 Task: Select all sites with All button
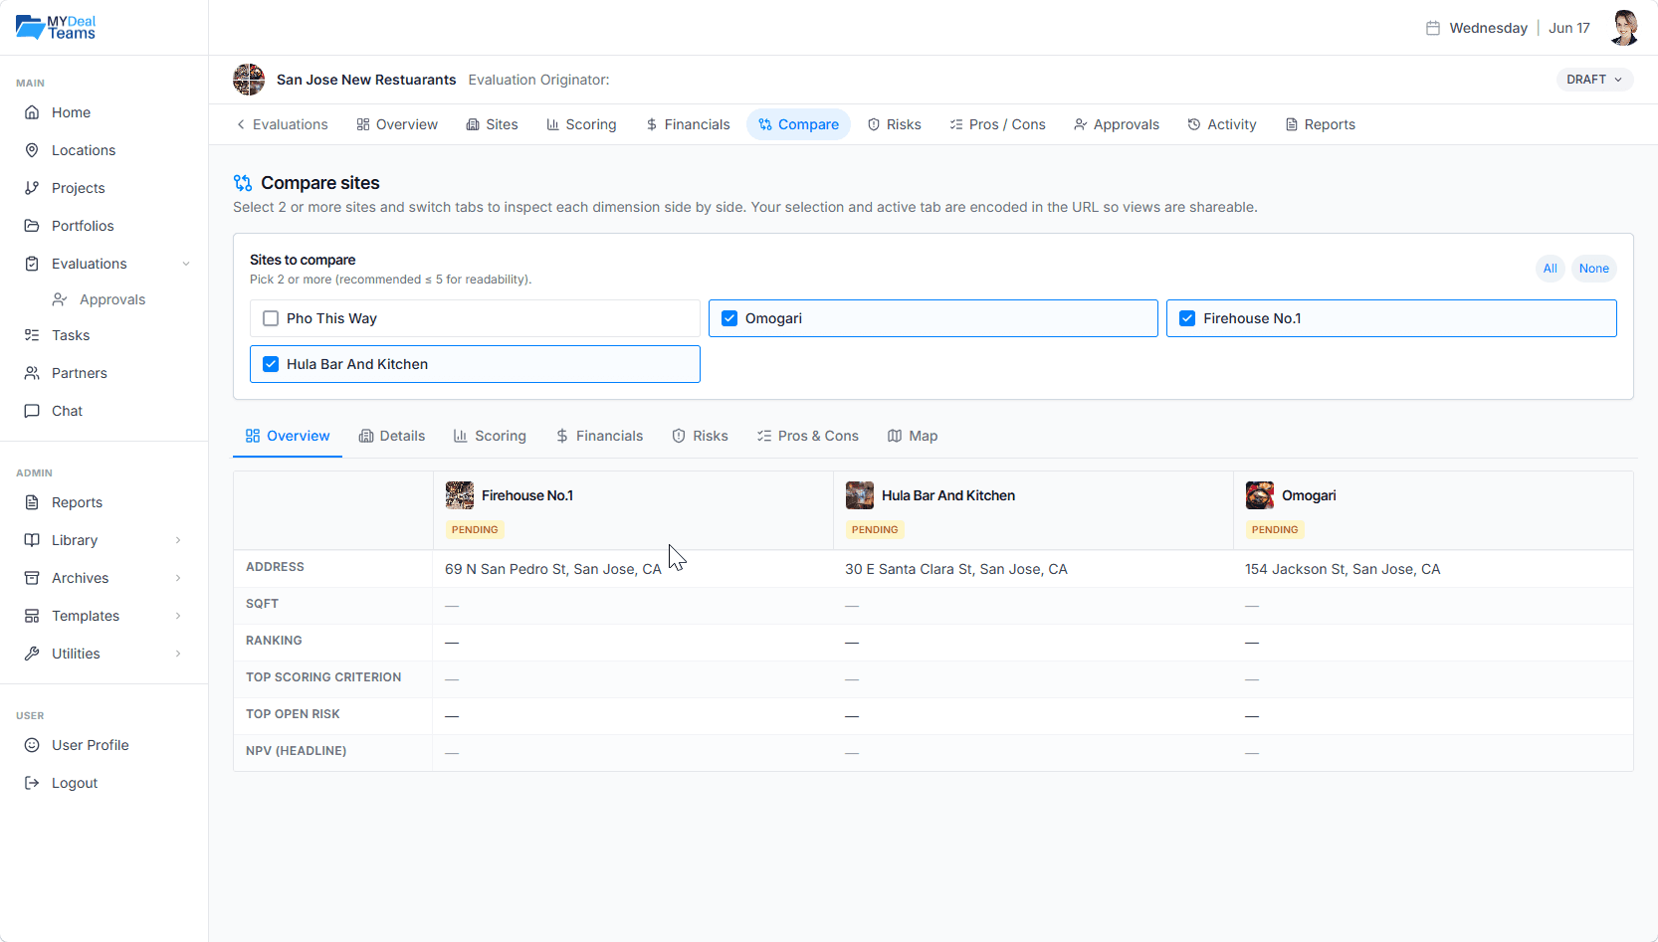[x=1550, y=269]
